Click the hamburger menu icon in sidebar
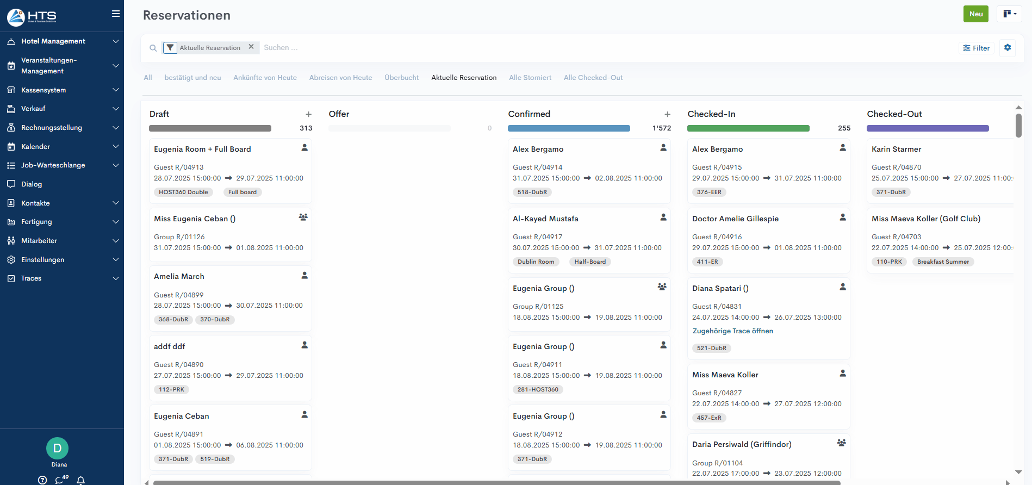This screenshot has height=485, width=1032. [115, 14]
